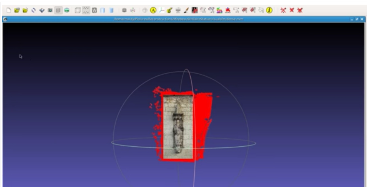Click the red puzzle-piece toolbar icon
This screenshot has height=187, width=367.
point(228,10)
